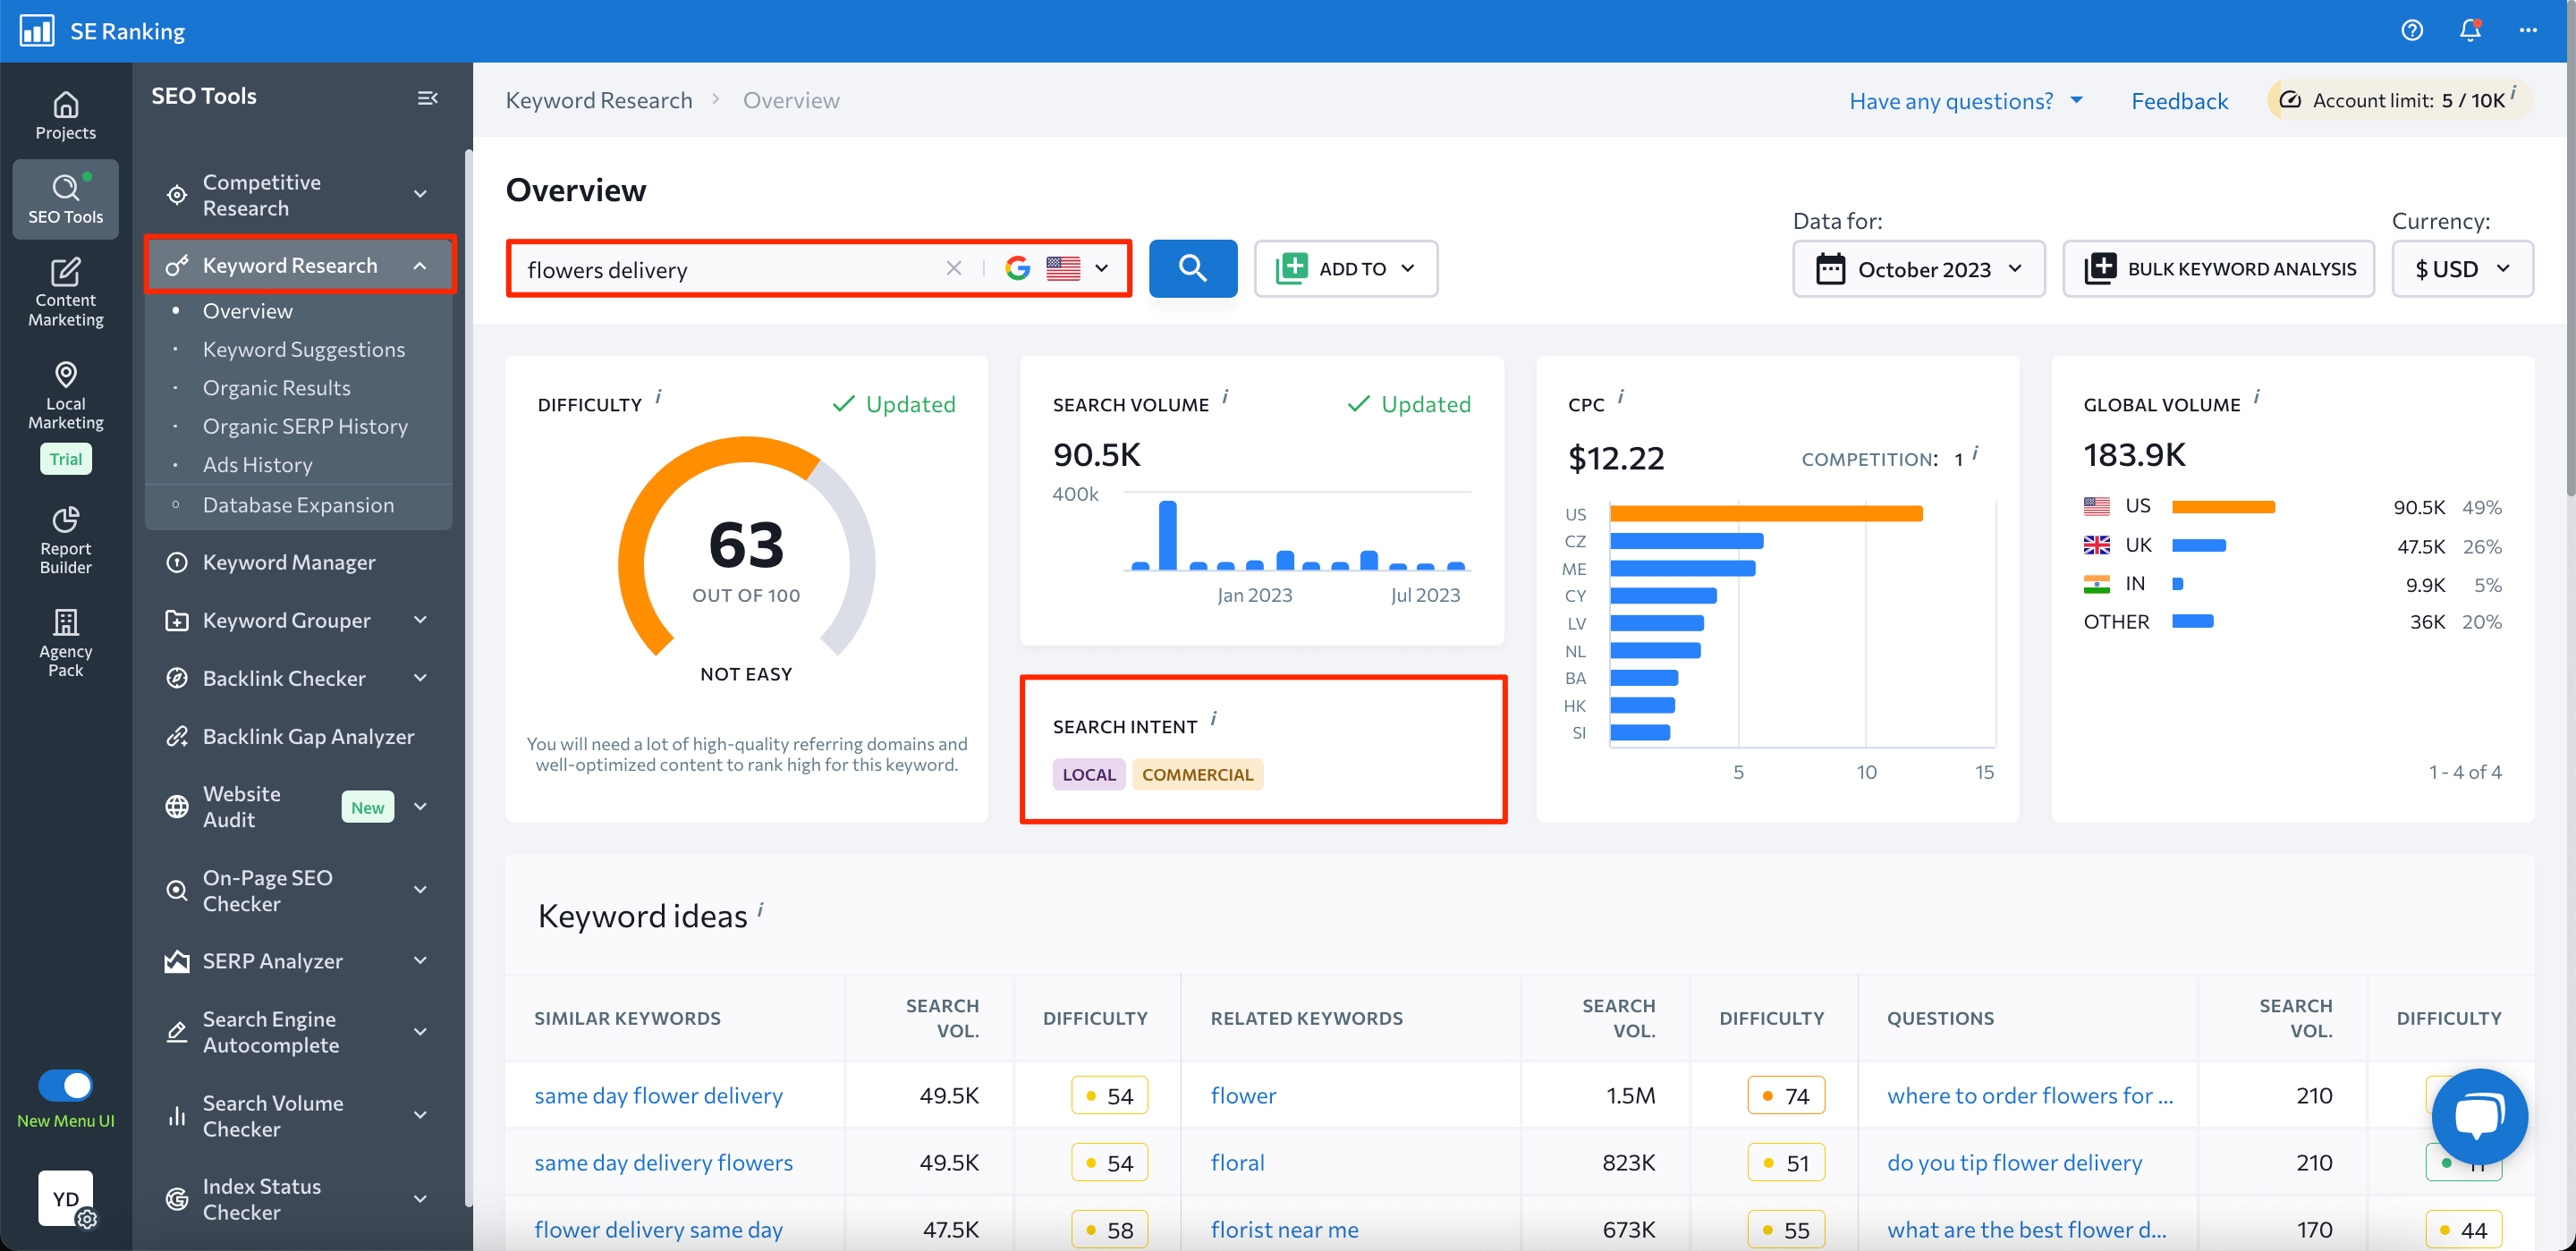Click the SE Ranking logo
This screenshot has height=1251, width=2576.
102,30
